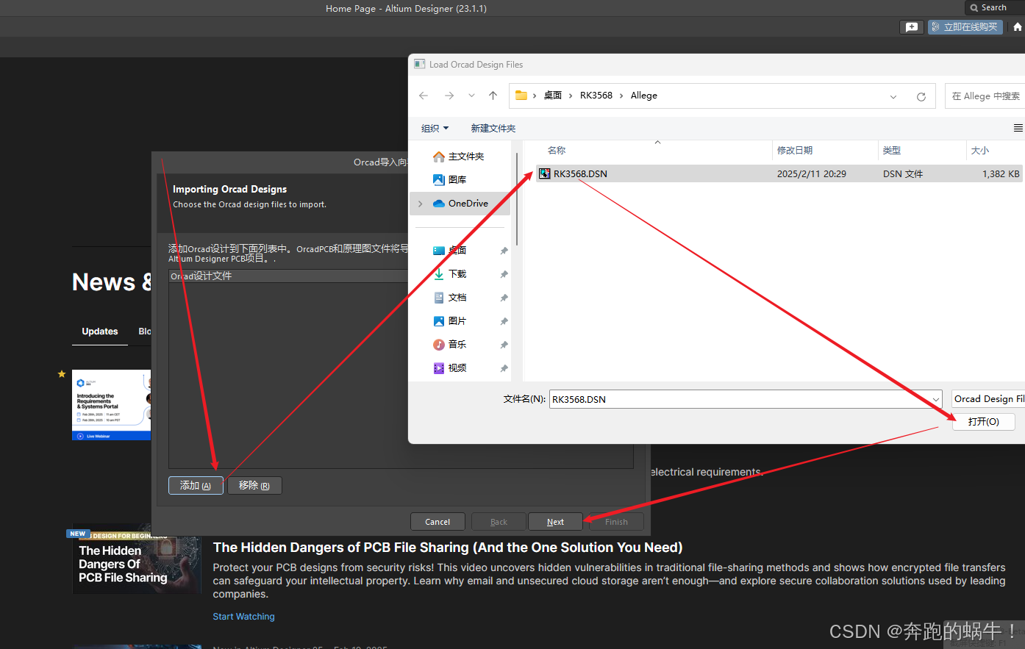This screenshot has width=1025, height=649.
Task: Go forward in the file dialog
Action: coord(449,96)
